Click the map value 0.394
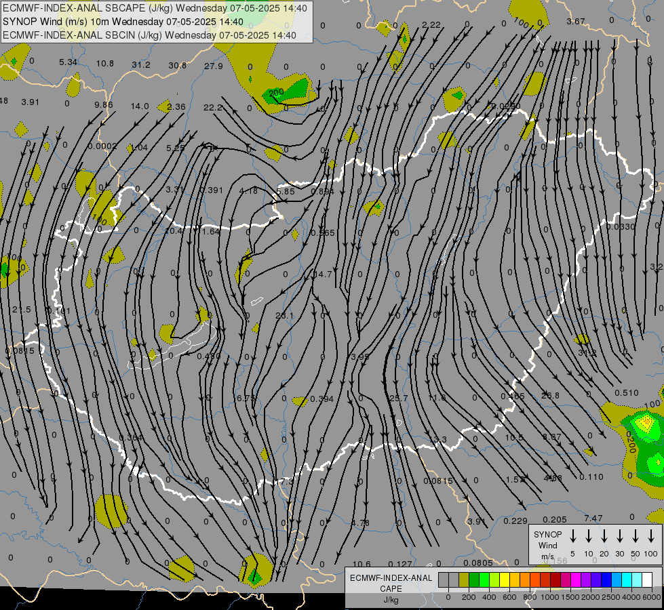The width and height of the screenshot is (664, 610). [322, 399]
